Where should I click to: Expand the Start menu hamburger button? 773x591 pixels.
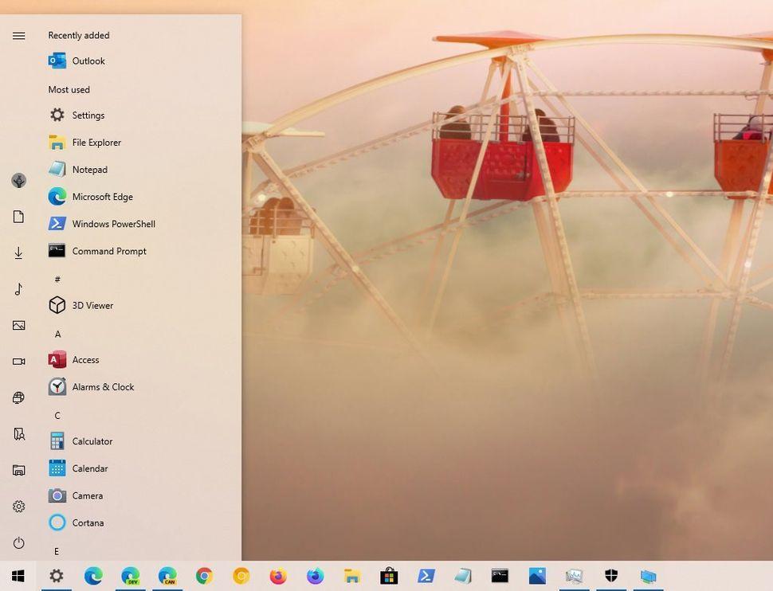[x=19, y=36]
